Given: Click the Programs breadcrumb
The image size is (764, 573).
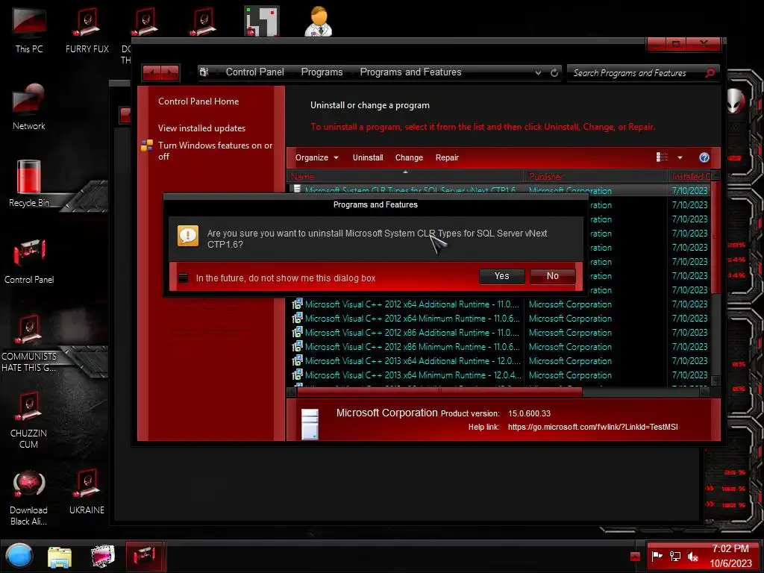Looking at the screenshot, I should 322,72.
